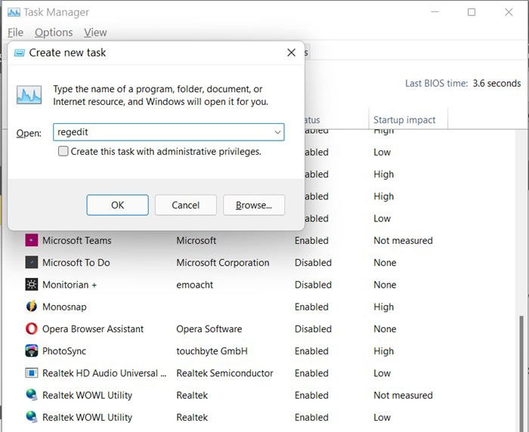Click publisher cell Microsoft Corporation

(x=223, y=262)
